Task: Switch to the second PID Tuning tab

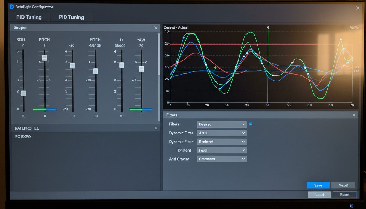Action: pyautogui.click(x=71, y=17)
